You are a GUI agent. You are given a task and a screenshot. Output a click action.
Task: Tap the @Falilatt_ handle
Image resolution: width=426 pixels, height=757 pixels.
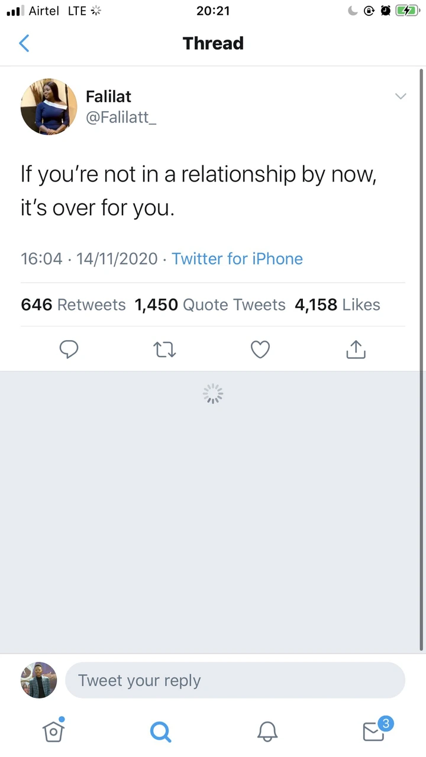click(121, 117)
